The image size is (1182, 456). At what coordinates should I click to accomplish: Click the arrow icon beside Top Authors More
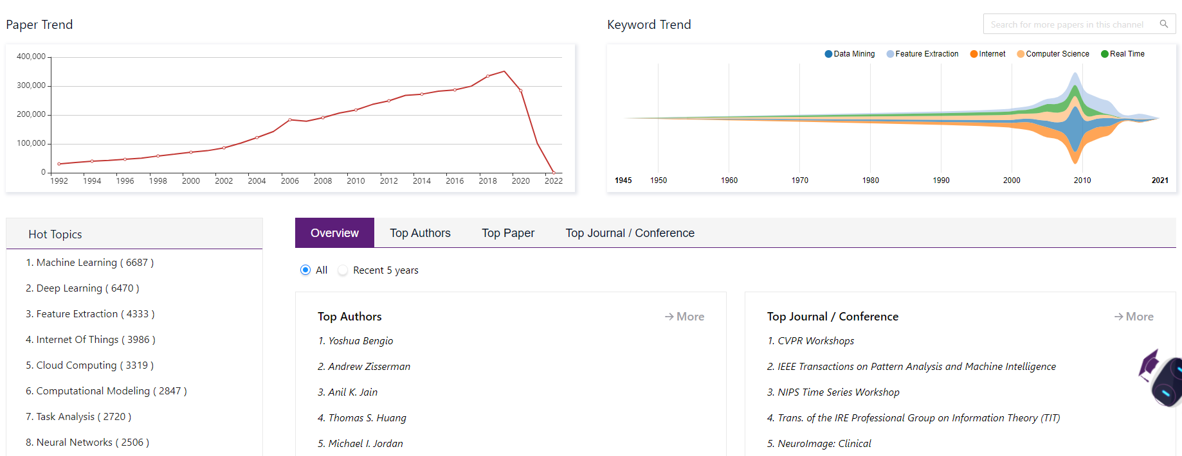click(669, 317)
